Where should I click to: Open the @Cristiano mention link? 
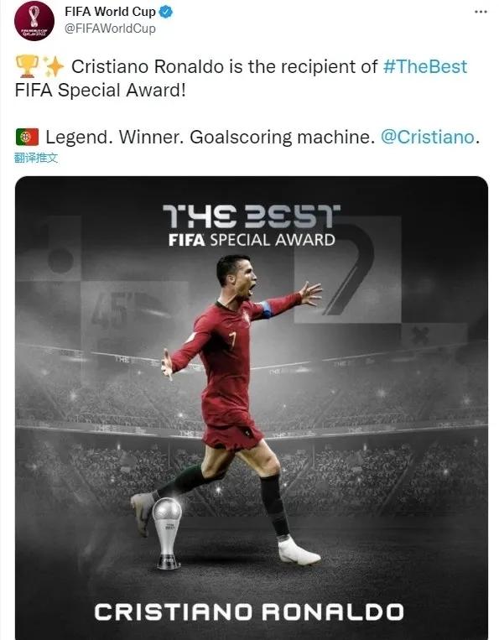pos(428,138)
